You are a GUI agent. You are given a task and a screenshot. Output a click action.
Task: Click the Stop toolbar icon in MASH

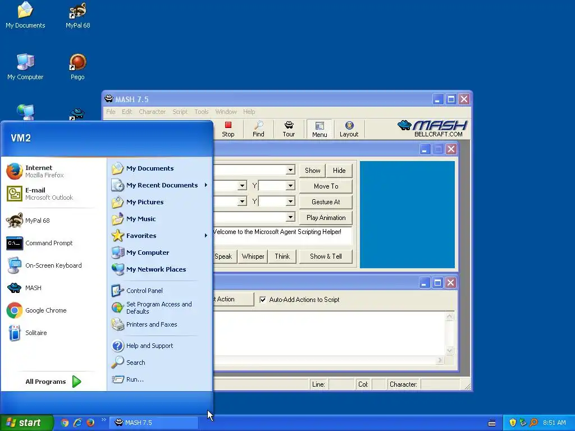pyautogui.click(x=228, y=129)
